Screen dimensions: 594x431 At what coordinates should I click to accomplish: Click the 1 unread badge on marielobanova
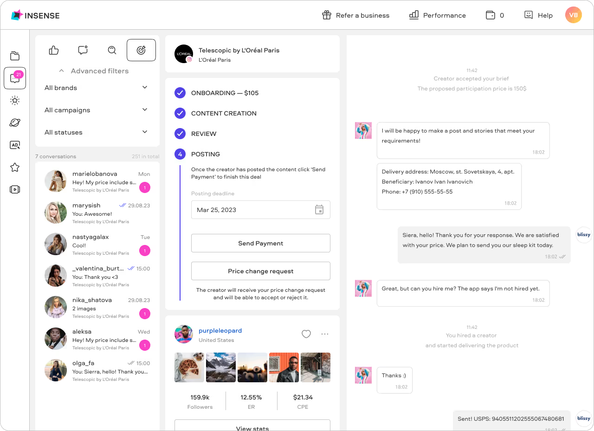(x=145, y=188)
